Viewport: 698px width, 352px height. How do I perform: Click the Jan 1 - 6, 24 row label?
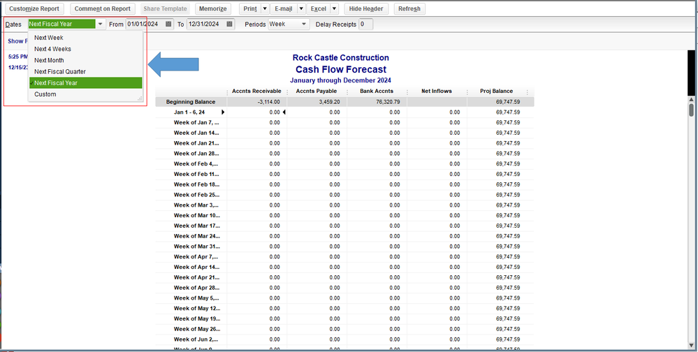click(189, 112)
